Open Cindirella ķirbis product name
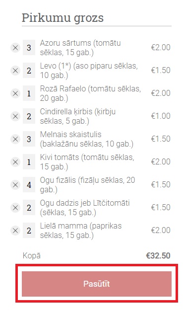 click(78, 116)
